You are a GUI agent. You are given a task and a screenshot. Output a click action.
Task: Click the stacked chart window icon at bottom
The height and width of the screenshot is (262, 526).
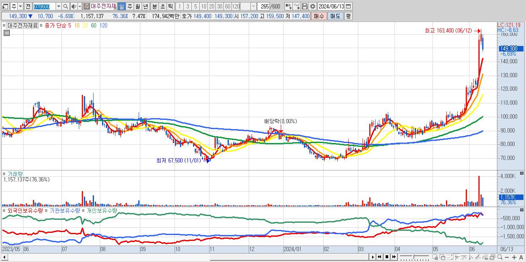point(492,257)
